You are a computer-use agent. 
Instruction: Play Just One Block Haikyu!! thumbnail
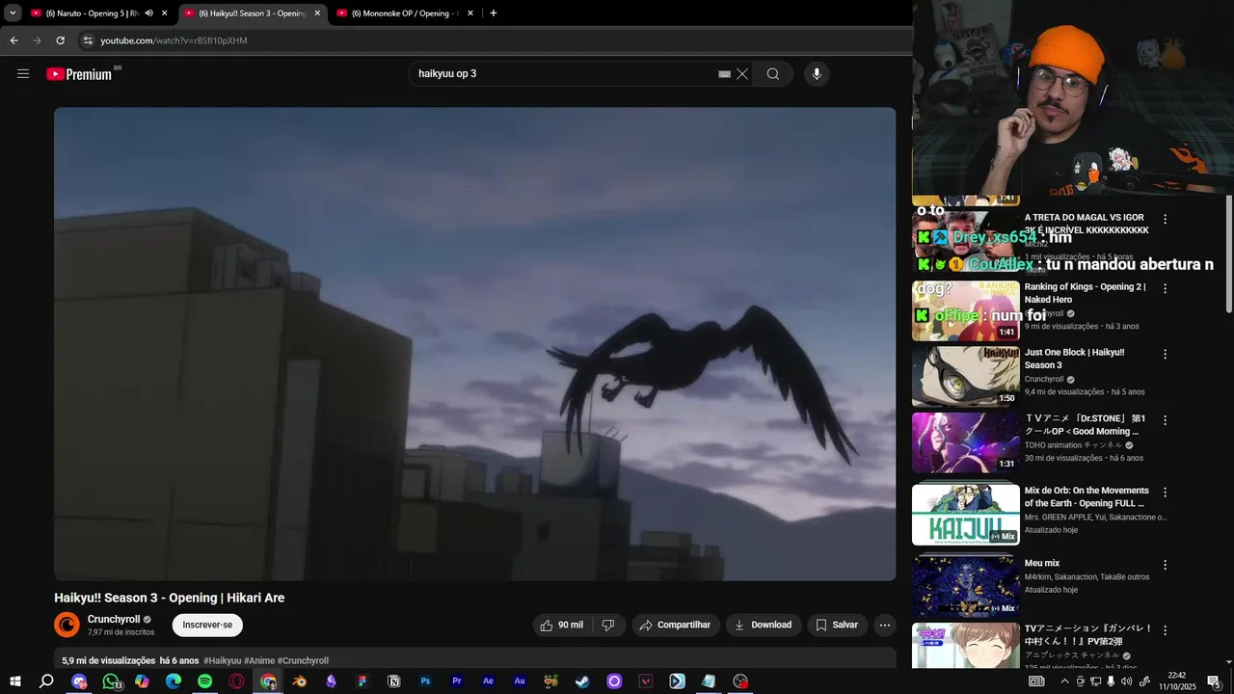(x=965, y=377)
